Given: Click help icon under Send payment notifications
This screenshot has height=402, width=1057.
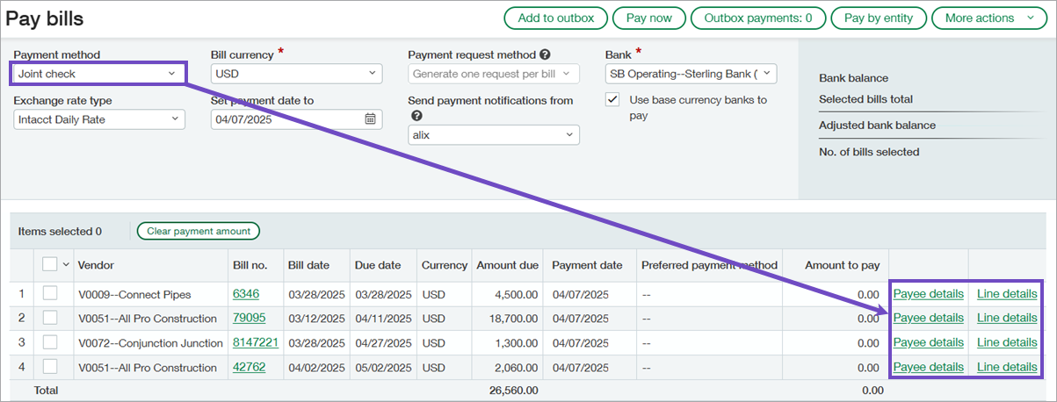Looking at the screenshot, I should [x=416, y=116].
